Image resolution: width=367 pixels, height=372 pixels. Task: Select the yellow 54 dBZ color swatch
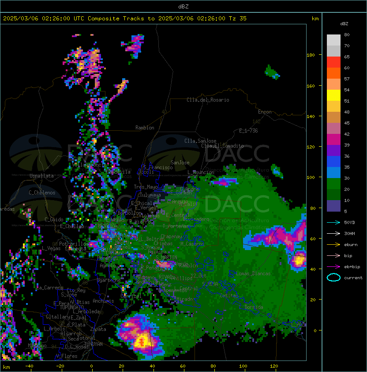333,95
